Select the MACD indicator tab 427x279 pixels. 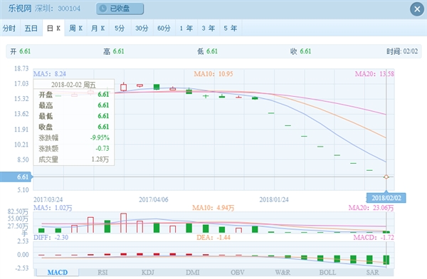tap(58, 272)
